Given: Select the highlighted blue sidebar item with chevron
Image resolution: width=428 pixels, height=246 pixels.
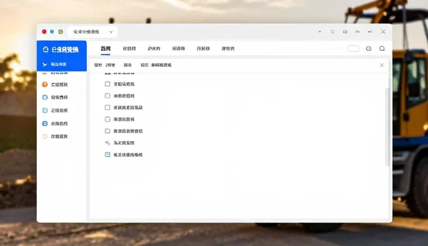Looking at the screenshot, I should click(62, 64).
